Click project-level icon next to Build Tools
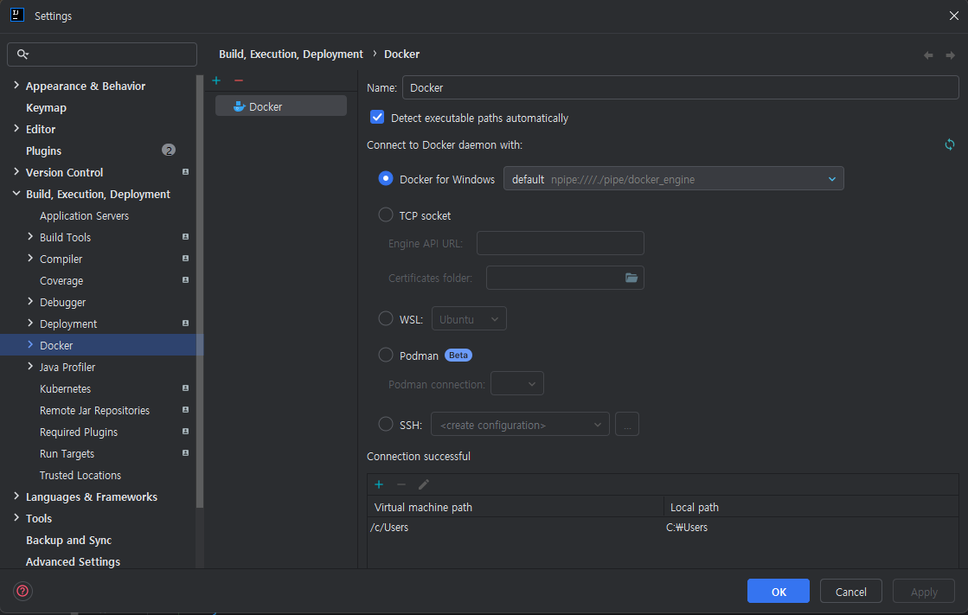Screen dimensions: 968x615 (x=185, y=237)
